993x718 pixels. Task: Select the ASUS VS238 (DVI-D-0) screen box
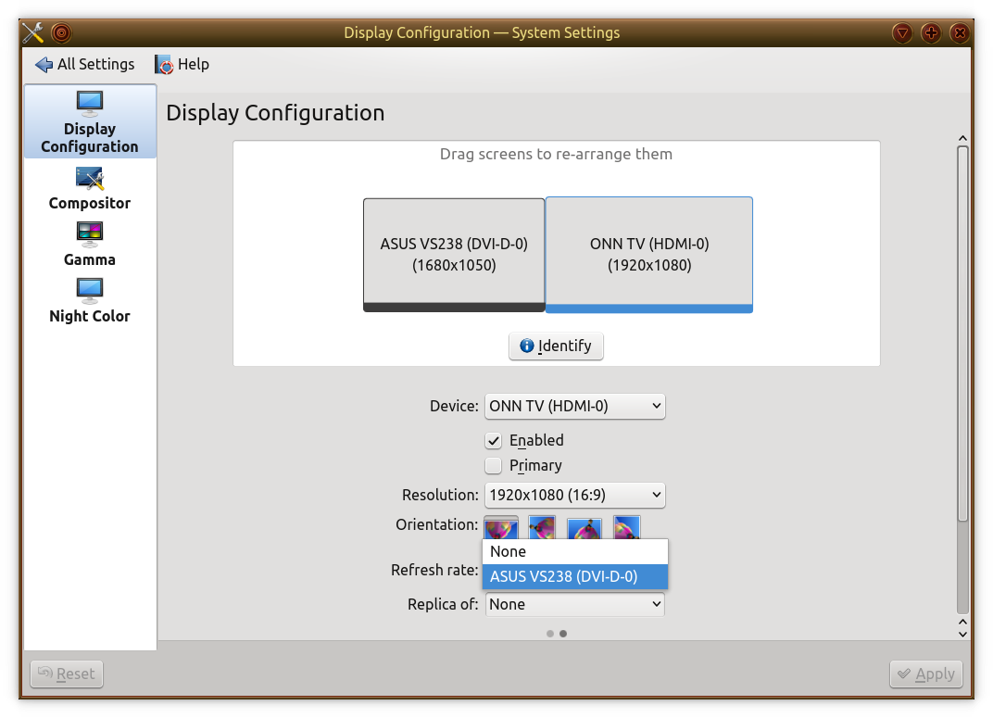(454, 255)
